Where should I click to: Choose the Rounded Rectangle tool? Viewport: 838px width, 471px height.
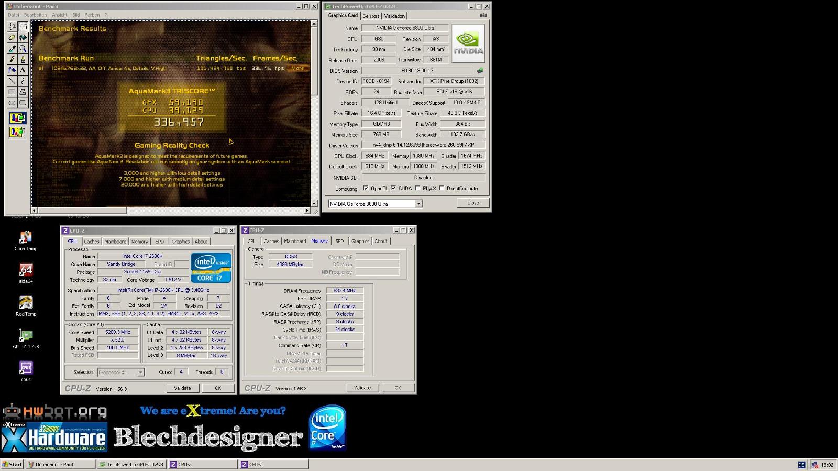tap(23, 103)
